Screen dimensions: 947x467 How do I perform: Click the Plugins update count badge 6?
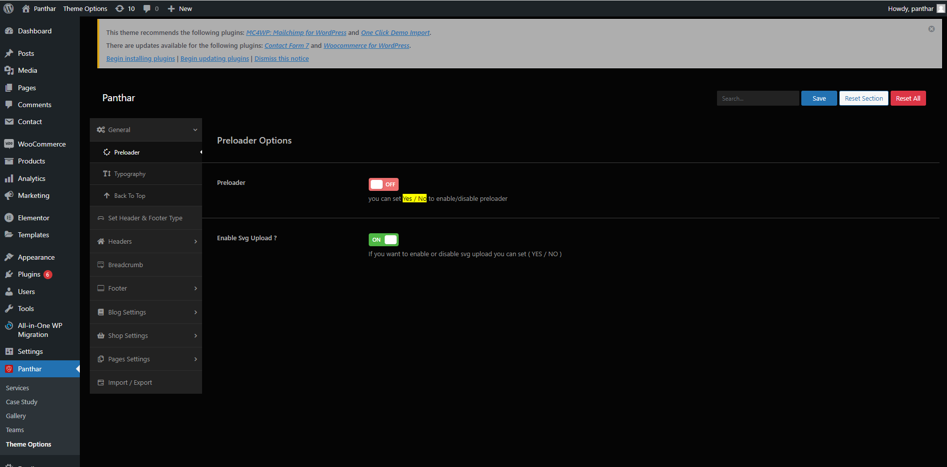click(48, 275)
